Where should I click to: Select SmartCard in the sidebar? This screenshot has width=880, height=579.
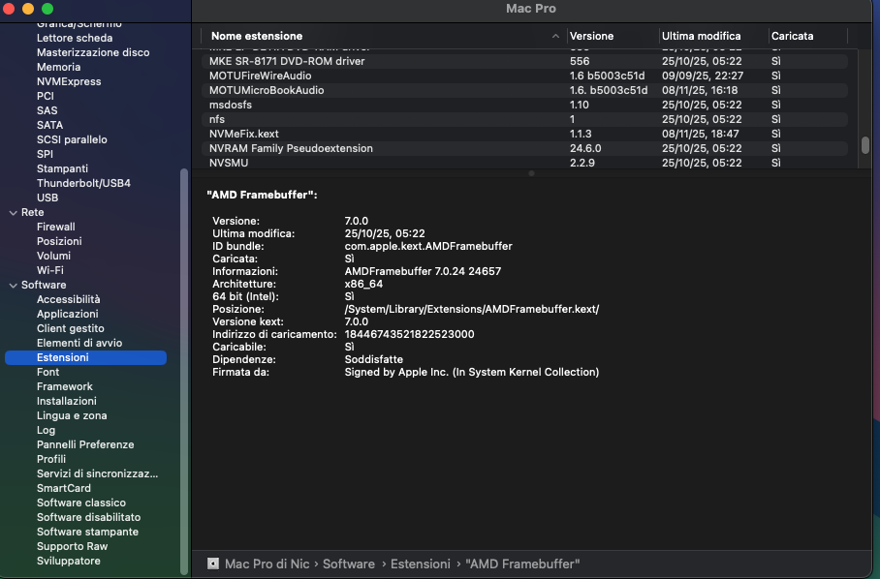pyautogui.click(x=63, y=488)
